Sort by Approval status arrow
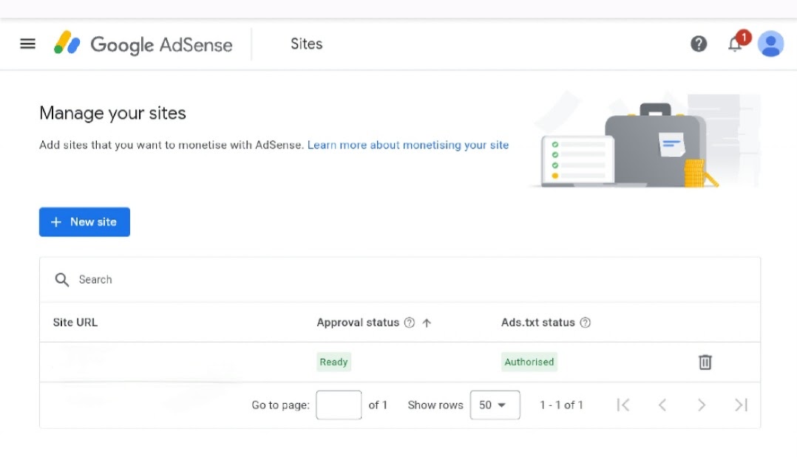The width and height of the screenshot is (797, 457). tap(427, 323)
